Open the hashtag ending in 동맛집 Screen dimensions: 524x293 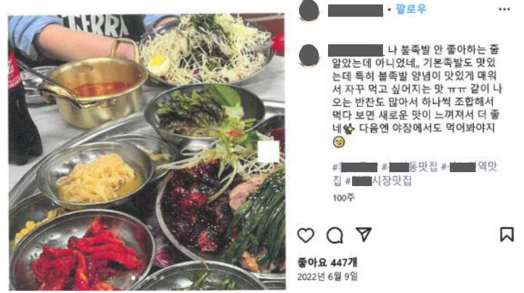point(410,166)
